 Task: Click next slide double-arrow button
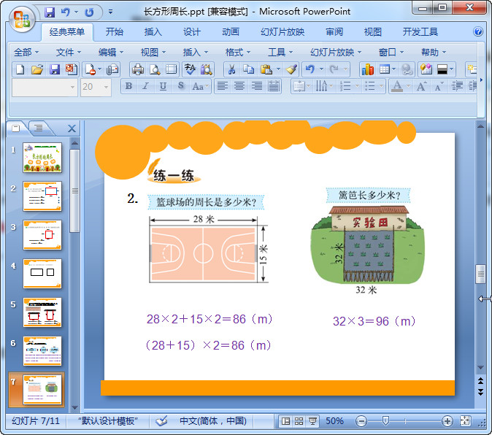coord(480,391)
